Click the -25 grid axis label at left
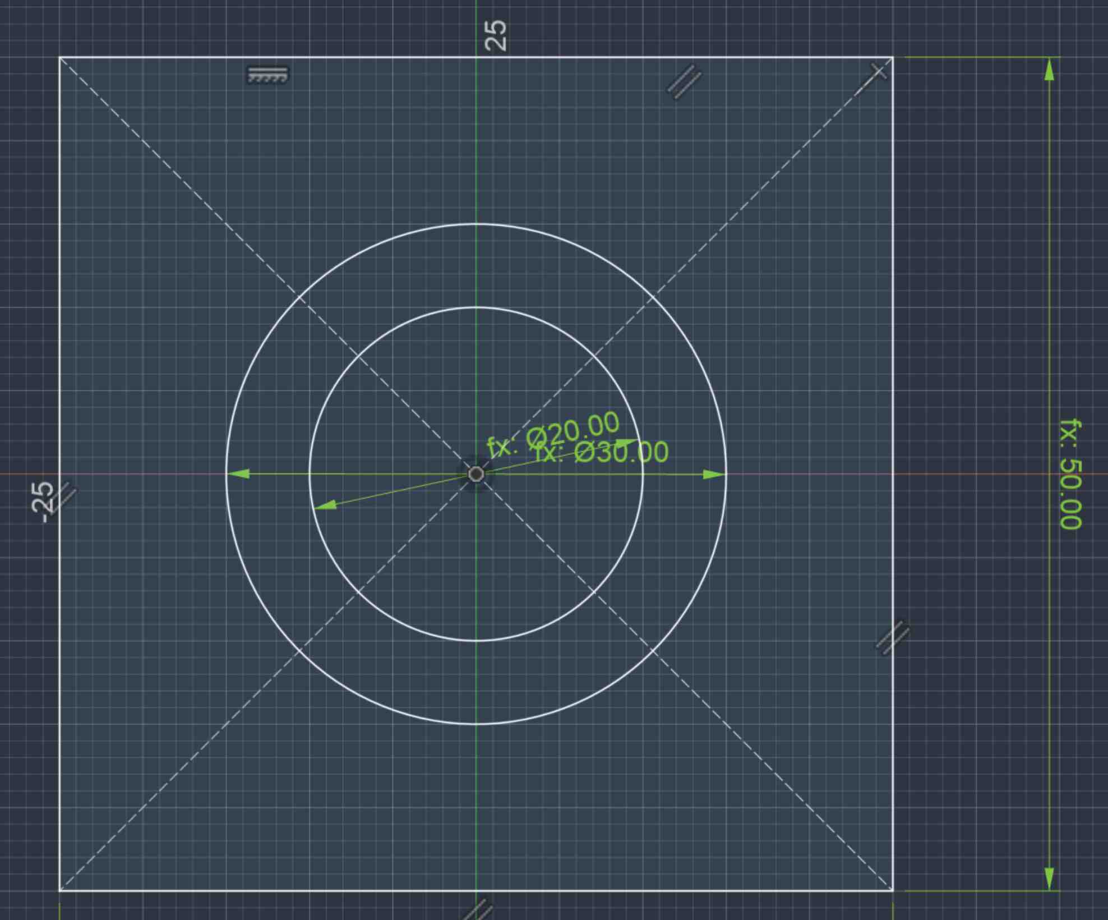This screenshot has height=920, width=1108. [x=41, y=503]
